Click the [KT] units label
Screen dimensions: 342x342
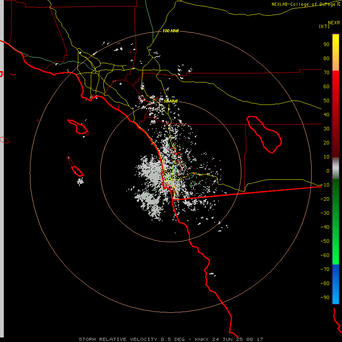pyautogui.click(x=325, y=26)
